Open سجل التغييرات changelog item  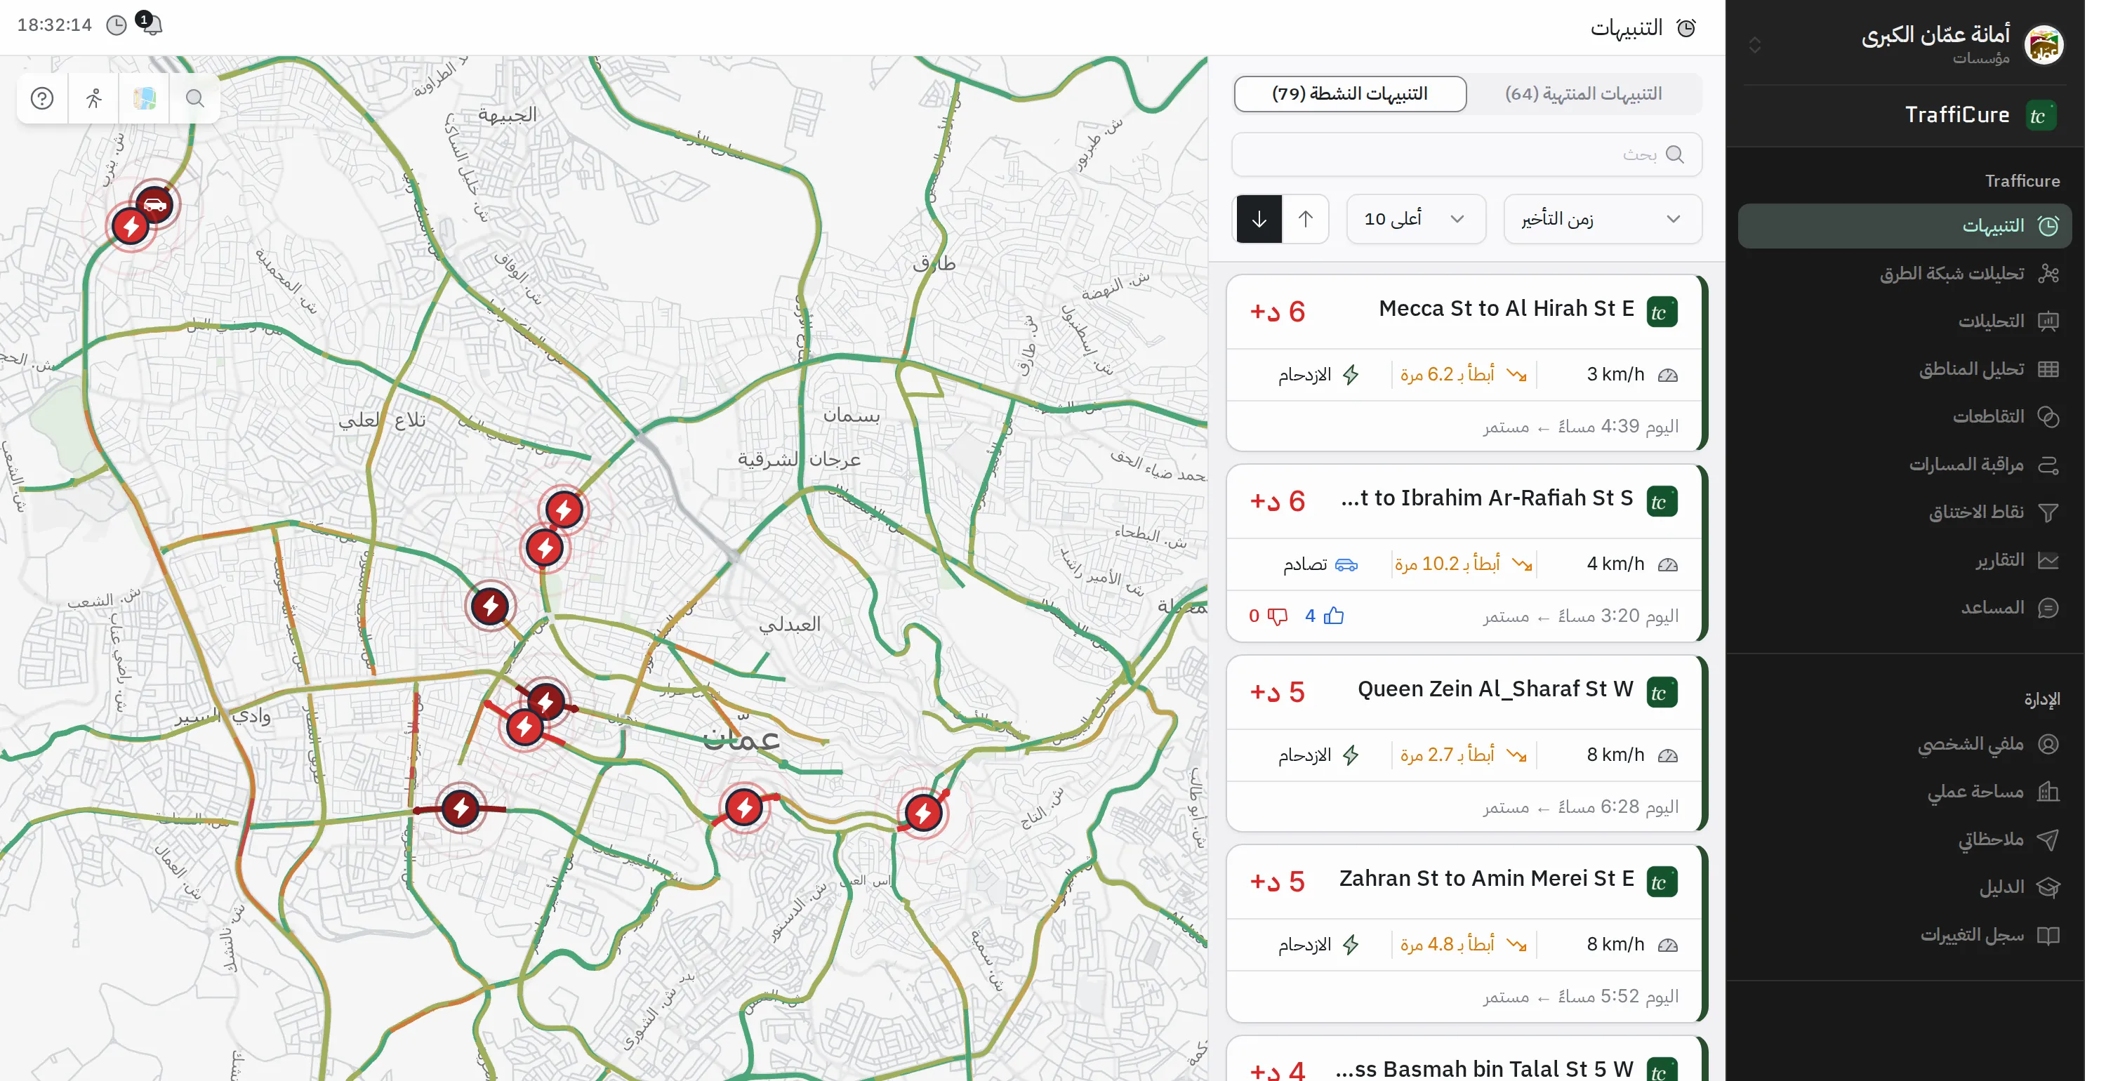click(1904, 934)
